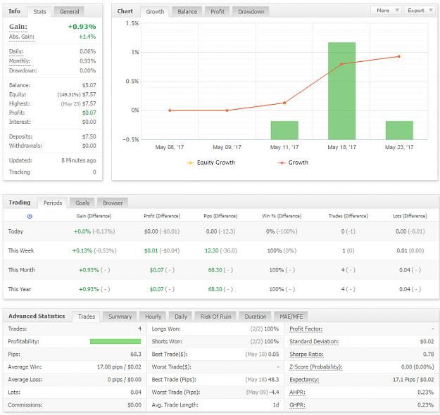Click the AHPR label
Image resolution: width=440 pixels, height=415 pixels.
pos(297,392)
